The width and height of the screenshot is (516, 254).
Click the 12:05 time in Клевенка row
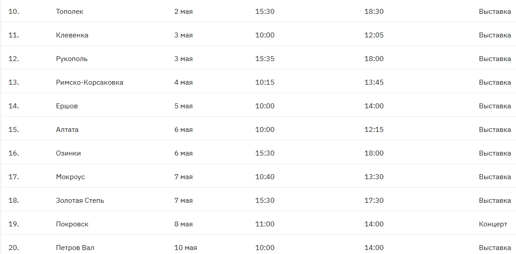374,35
